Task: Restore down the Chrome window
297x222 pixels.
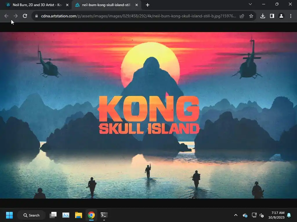Action: pos(277,4)
